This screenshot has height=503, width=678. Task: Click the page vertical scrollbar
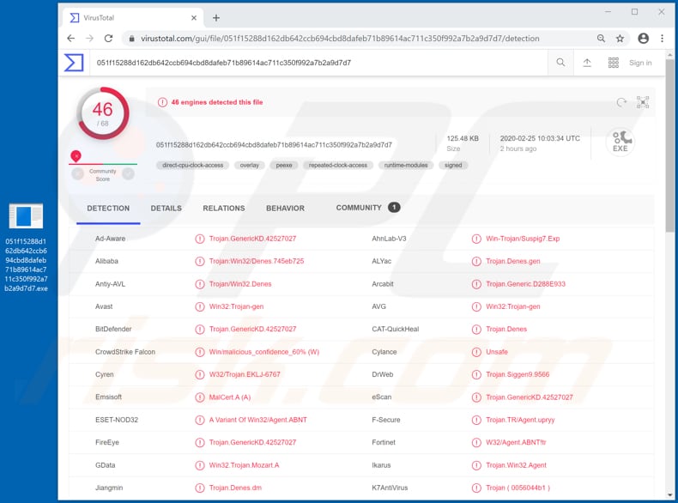(x=669, y=146)
